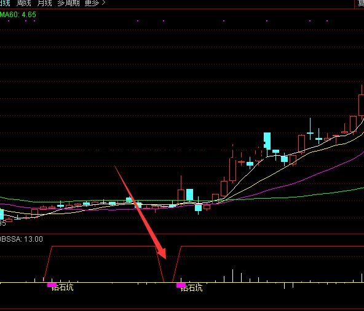
Task: Select the first magenta 钻石坑 marker block
Action: (x=52, y=285)
